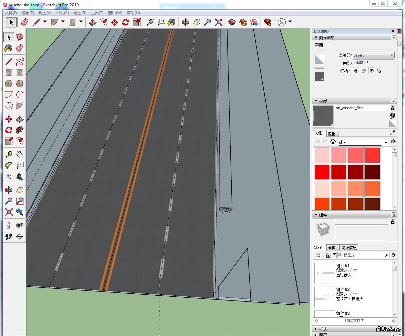The image size is (405, 336).
Task: Select the Make Component tool in left toolbar
Action: [20, 37]
